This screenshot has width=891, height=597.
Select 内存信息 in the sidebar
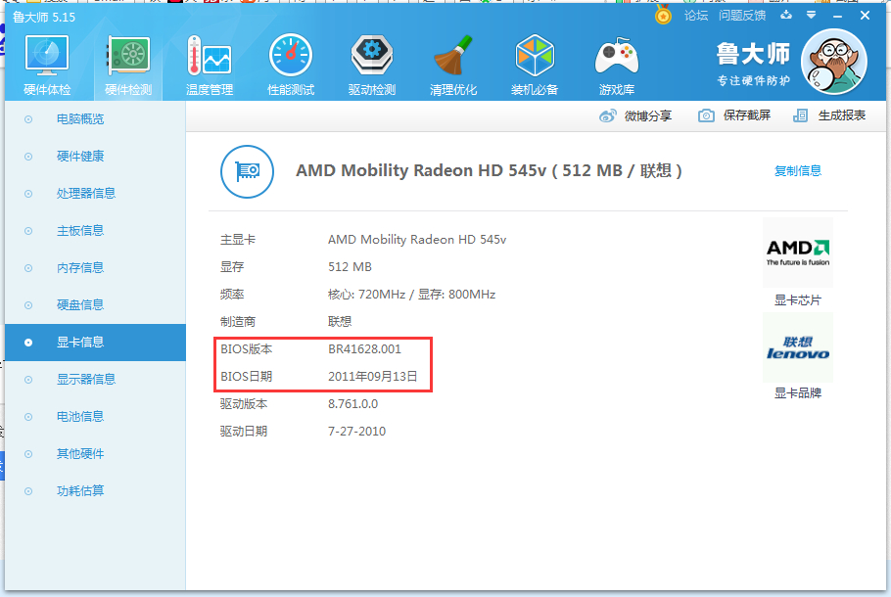(96, 268)
